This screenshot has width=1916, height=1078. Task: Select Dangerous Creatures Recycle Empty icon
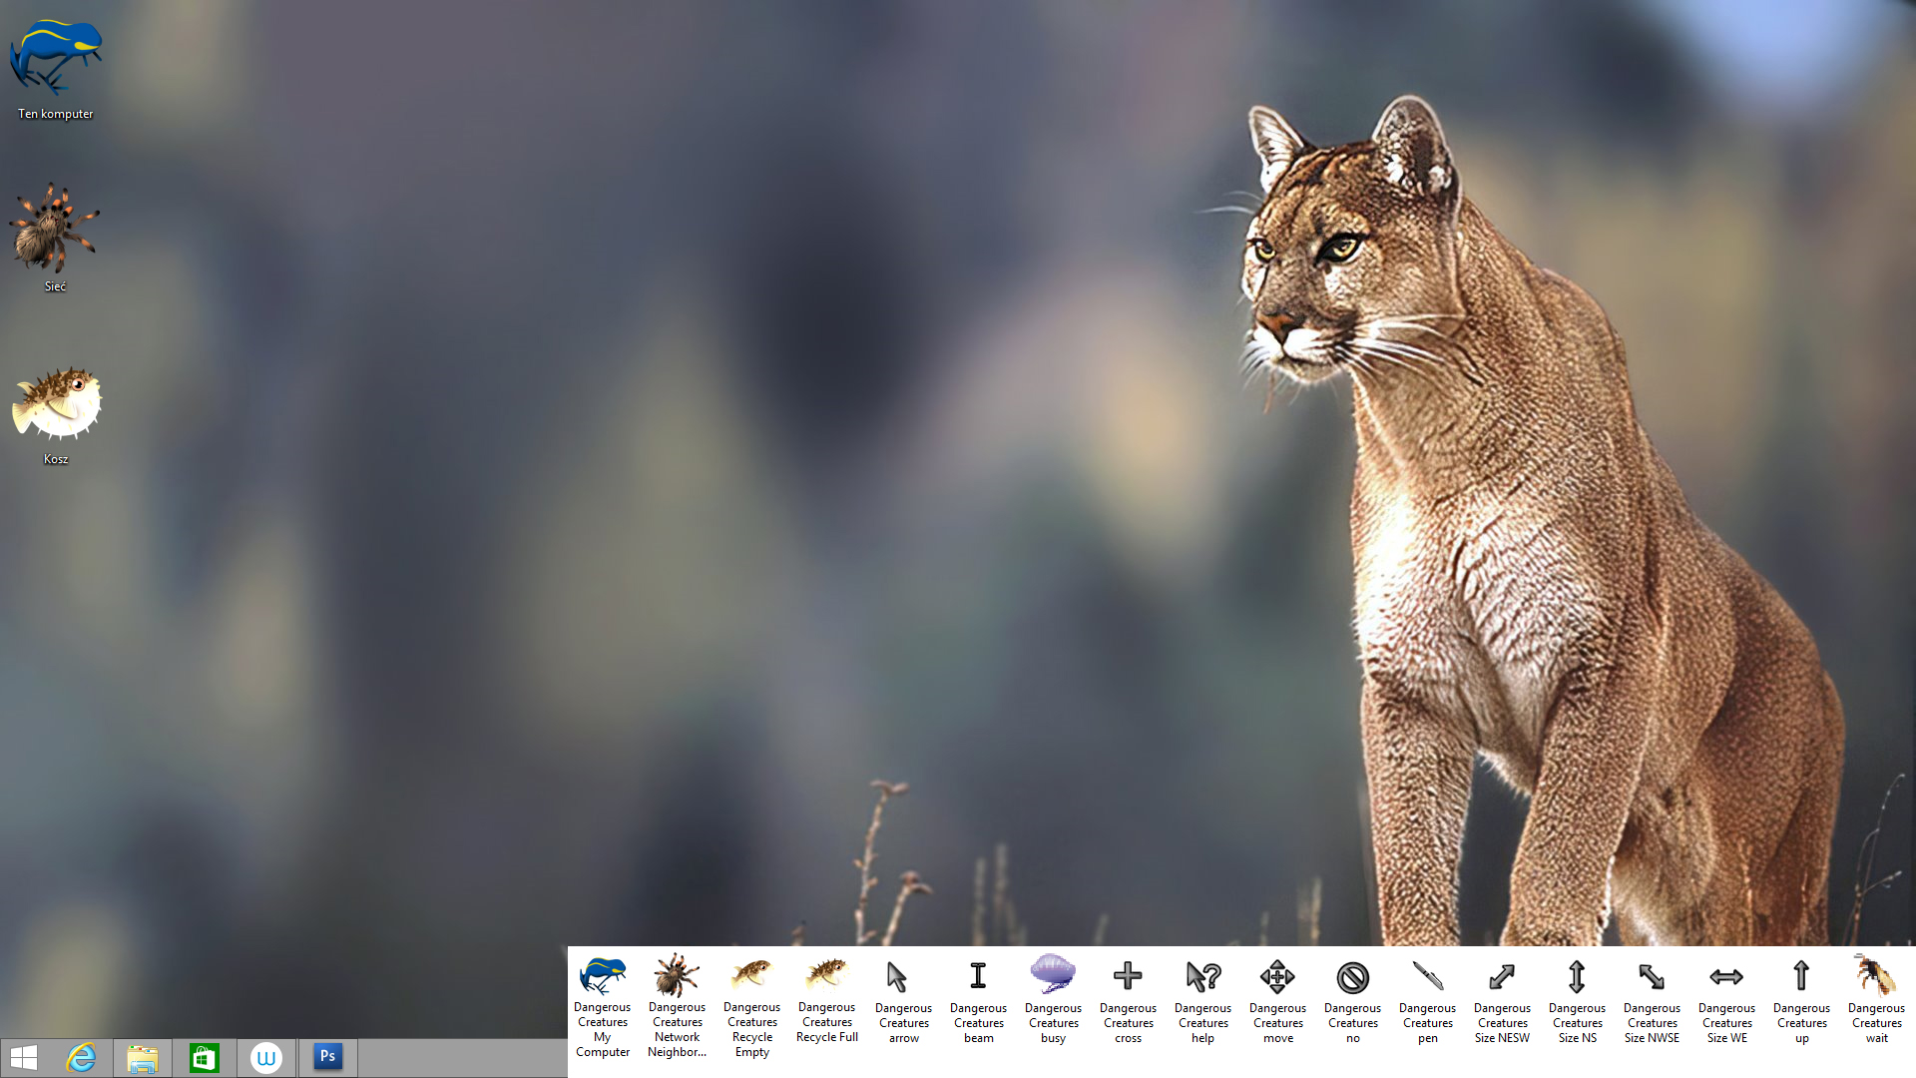[751, 974]
